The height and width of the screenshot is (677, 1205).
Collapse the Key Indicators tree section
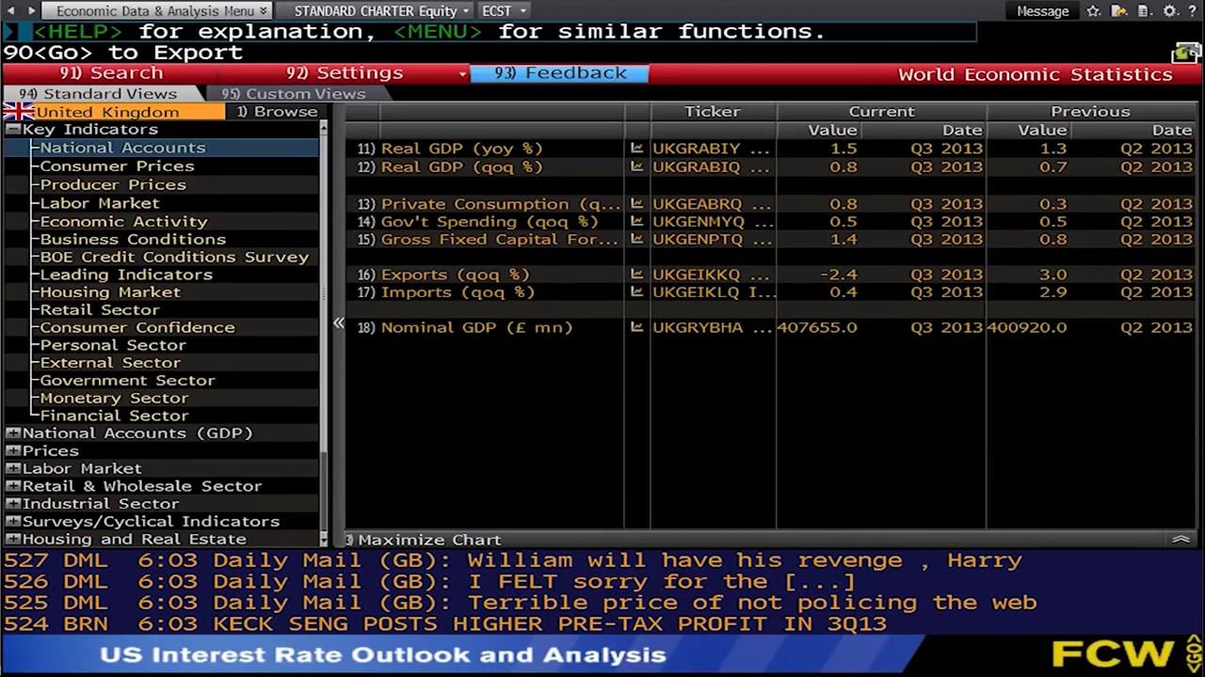tap(13, 129)
